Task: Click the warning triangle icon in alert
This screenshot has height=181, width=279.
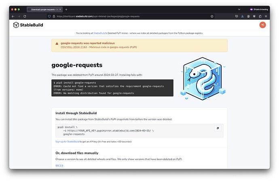Action: coord(57,43)
